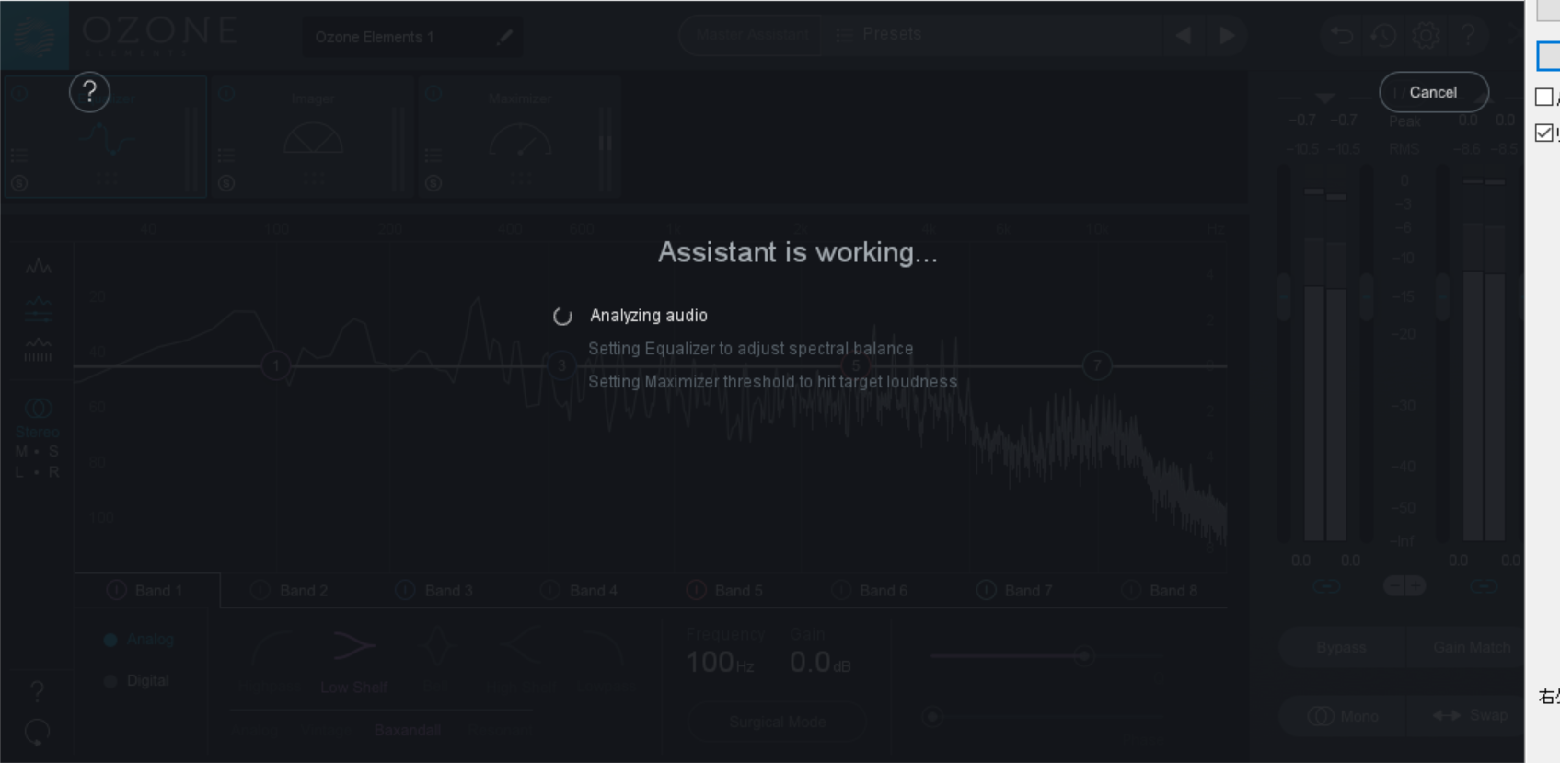Screen dimensions: 1560x763
Task: Select the Imager module dial icon
Action: (x=313, y=138)
